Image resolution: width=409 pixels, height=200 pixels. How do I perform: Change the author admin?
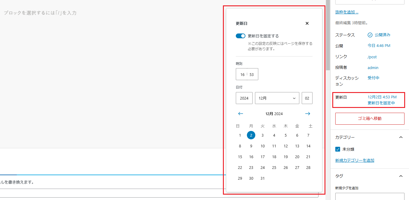(373, 68)
